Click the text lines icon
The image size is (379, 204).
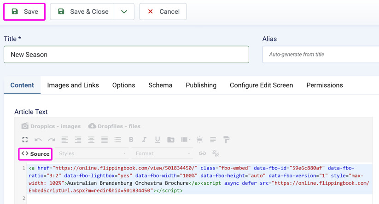point(213,140)
